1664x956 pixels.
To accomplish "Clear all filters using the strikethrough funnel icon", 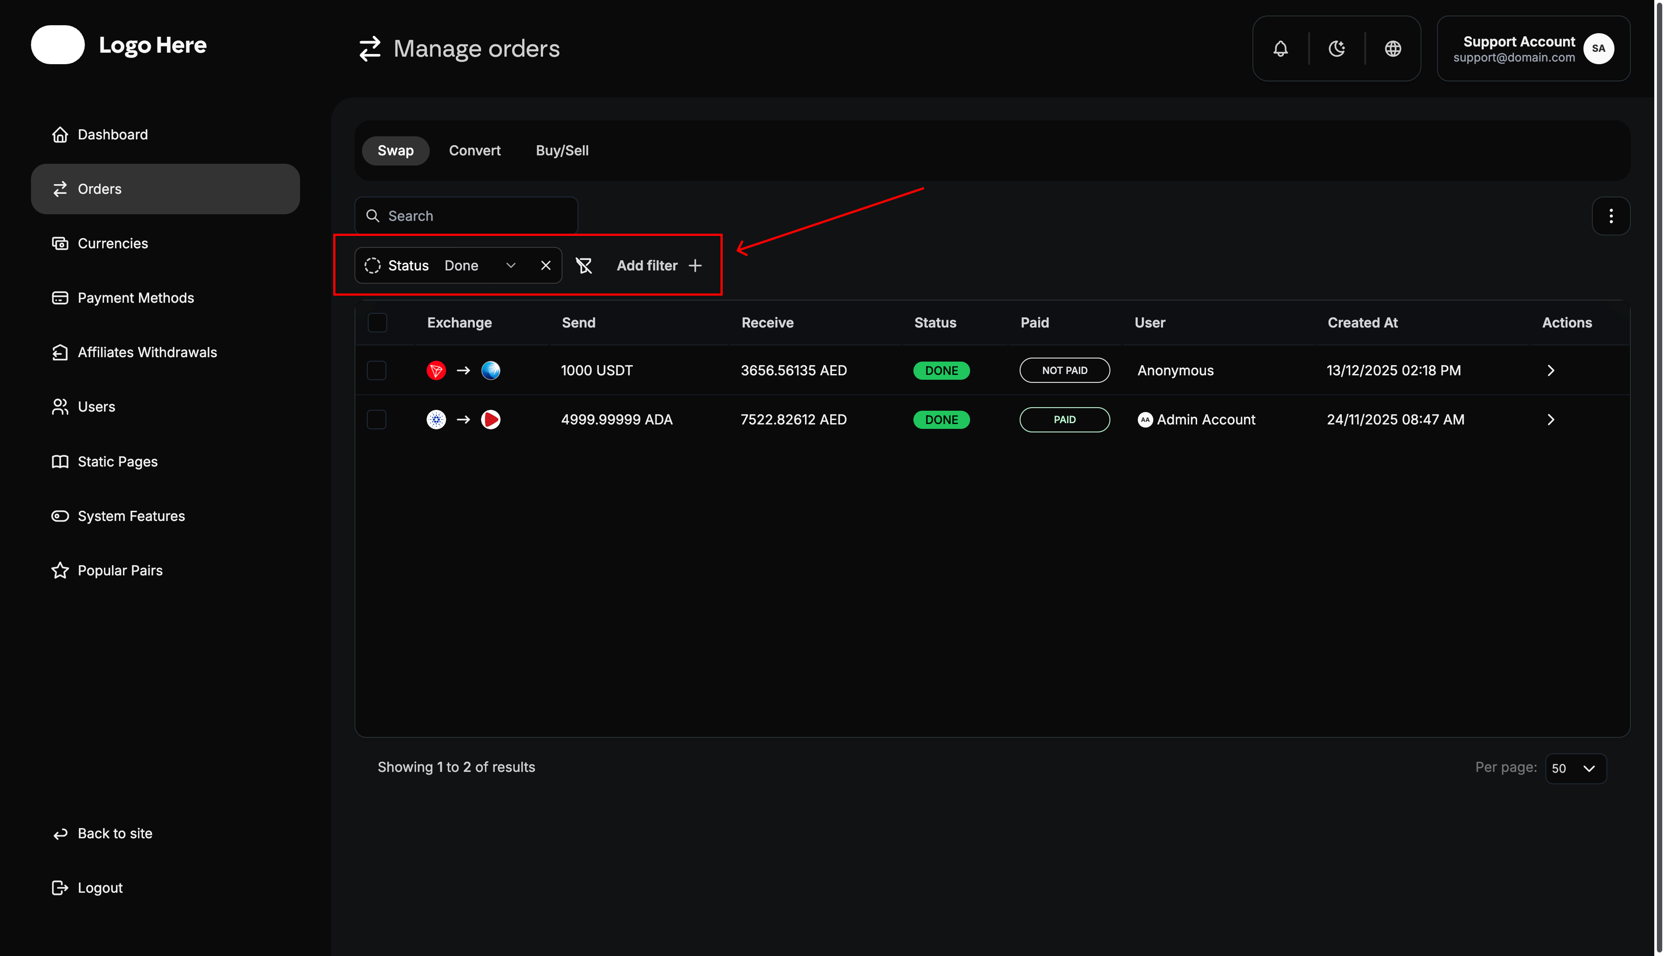I will pos(584,265).
